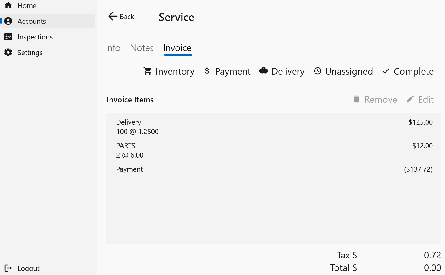Open Settings via the gear icon
This screenshot has width=445, height=275.
[x=8, y=52]
